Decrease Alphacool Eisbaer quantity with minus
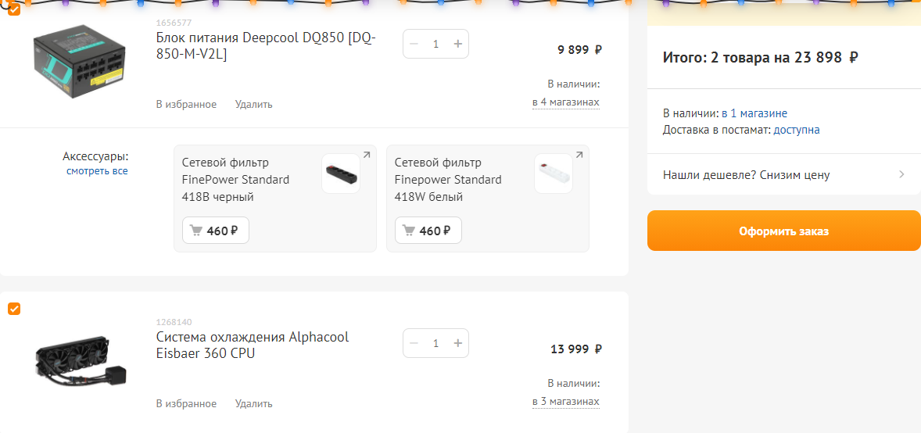The width and height of the screenshot is (921, 433). [414, 343]
